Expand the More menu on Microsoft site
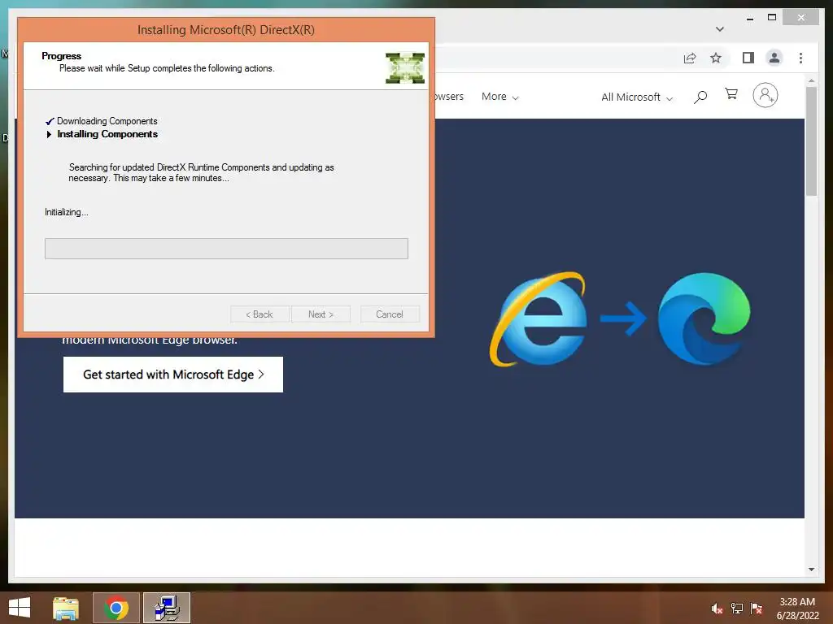Screen dimensions: 833x624 point(500,97)
